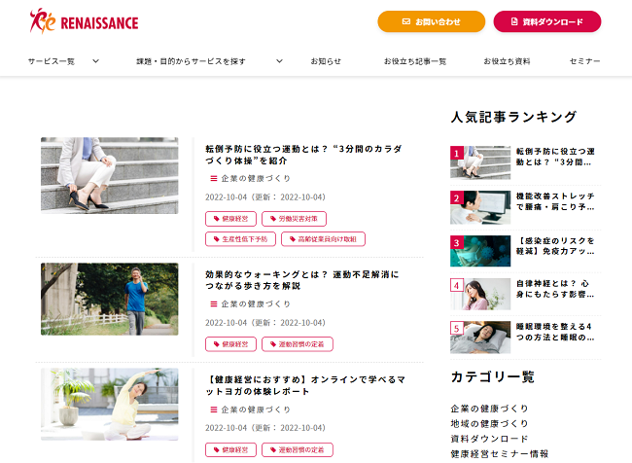Open the 地域の健康づくり category link
This screenshot has width=632, height=463.
(x=489, y=423)
